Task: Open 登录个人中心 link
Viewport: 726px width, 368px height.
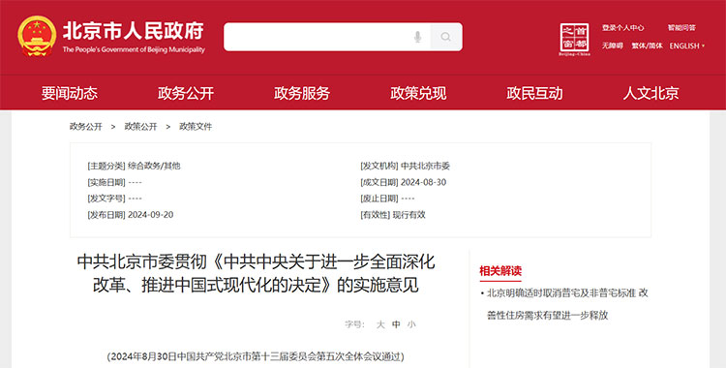Action: tap(622, 28)
